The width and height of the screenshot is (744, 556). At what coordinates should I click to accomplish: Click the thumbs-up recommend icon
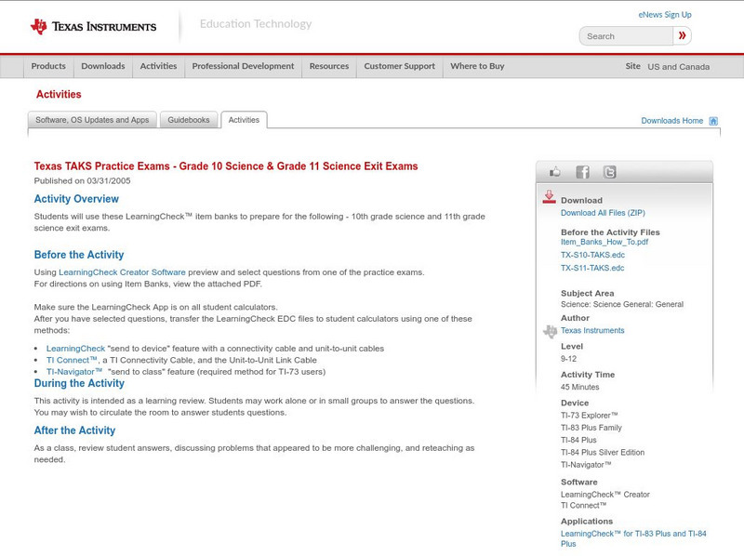[x=556, y=171]
